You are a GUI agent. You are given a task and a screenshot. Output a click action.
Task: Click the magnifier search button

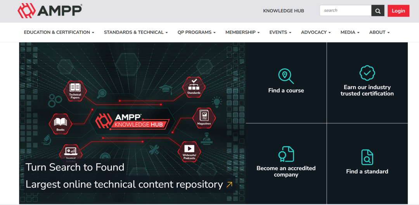378,11
